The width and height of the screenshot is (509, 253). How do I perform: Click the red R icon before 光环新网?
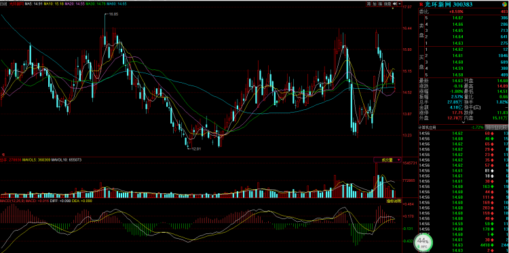point(421,5)
